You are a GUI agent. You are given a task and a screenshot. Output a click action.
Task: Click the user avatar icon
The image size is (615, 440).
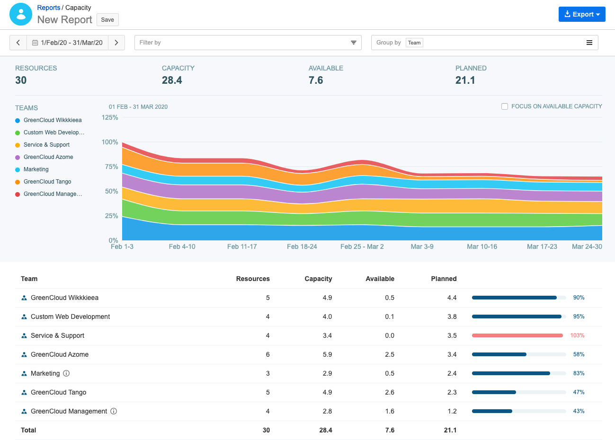tap(21, 14)
